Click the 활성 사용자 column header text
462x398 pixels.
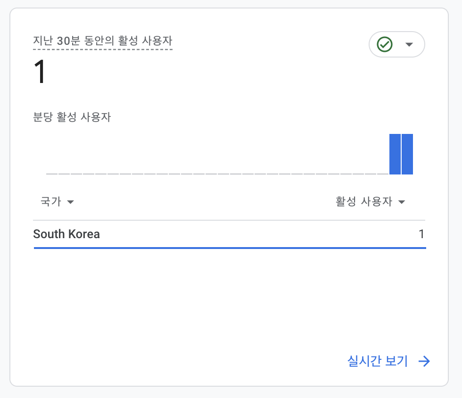click(x=364, y=202)
